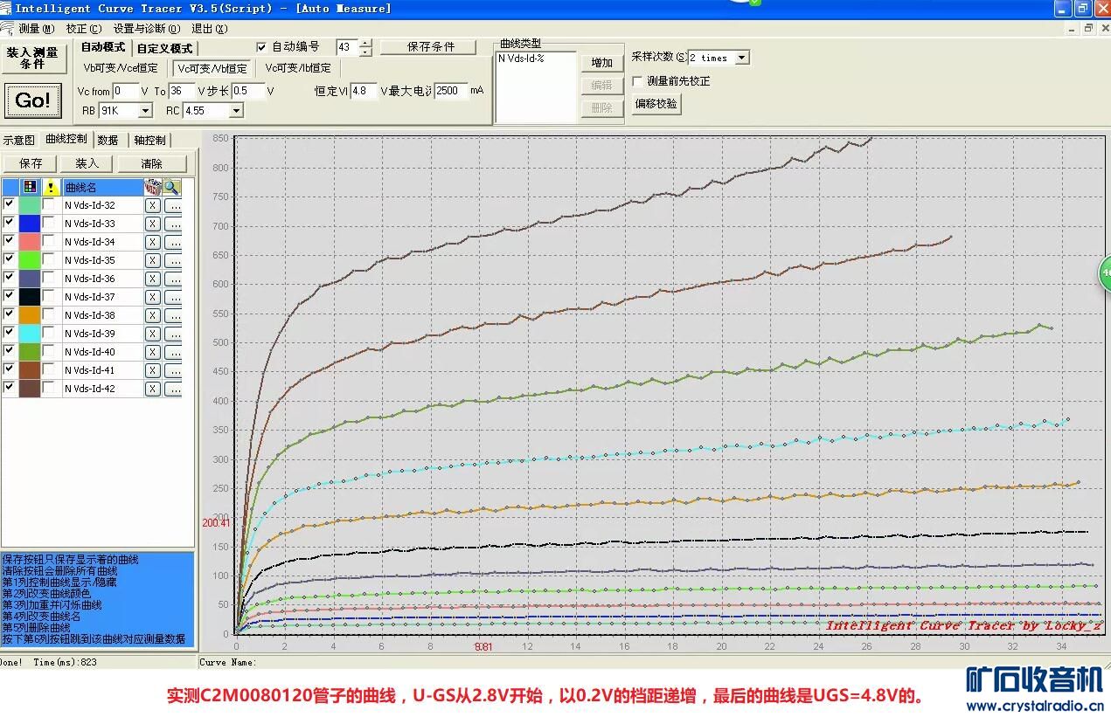1111x717 pixels.
Task: Click the yellow warning highlight column icon
Action: pos(52,187)
